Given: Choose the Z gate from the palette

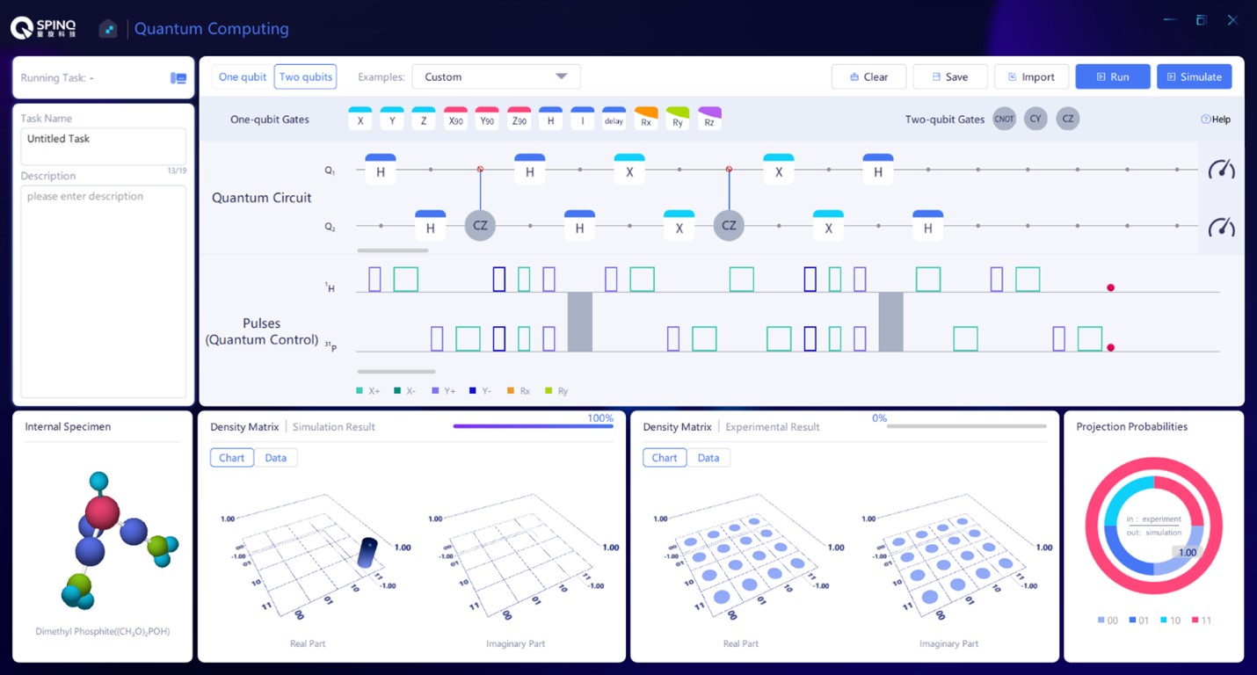Looking at the screenshot, I should pyautogui.click(x=424, y=119).
